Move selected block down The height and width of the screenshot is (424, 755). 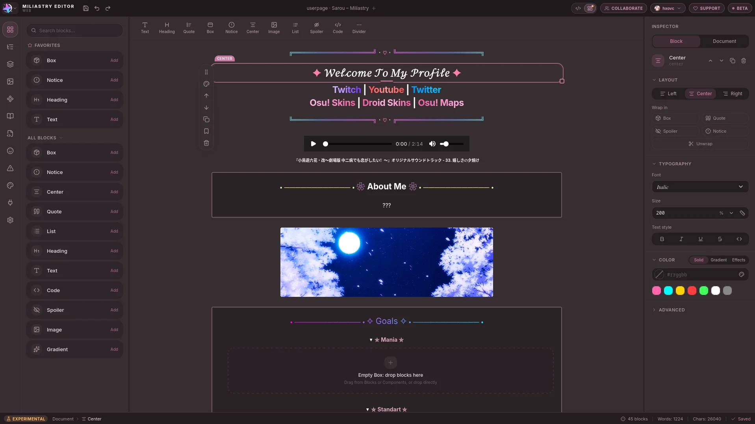[x=206, y=107]
